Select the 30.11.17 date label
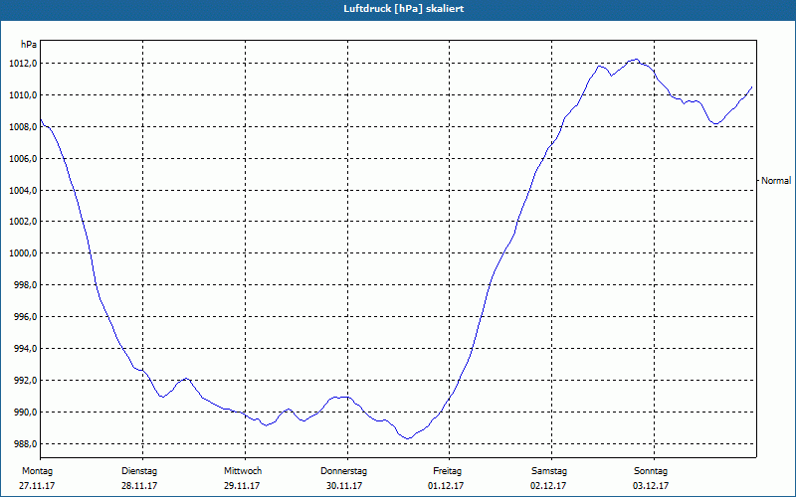 tap(344, 486)
